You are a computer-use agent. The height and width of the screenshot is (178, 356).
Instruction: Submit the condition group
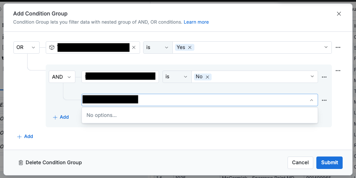[x=329, y=163]
